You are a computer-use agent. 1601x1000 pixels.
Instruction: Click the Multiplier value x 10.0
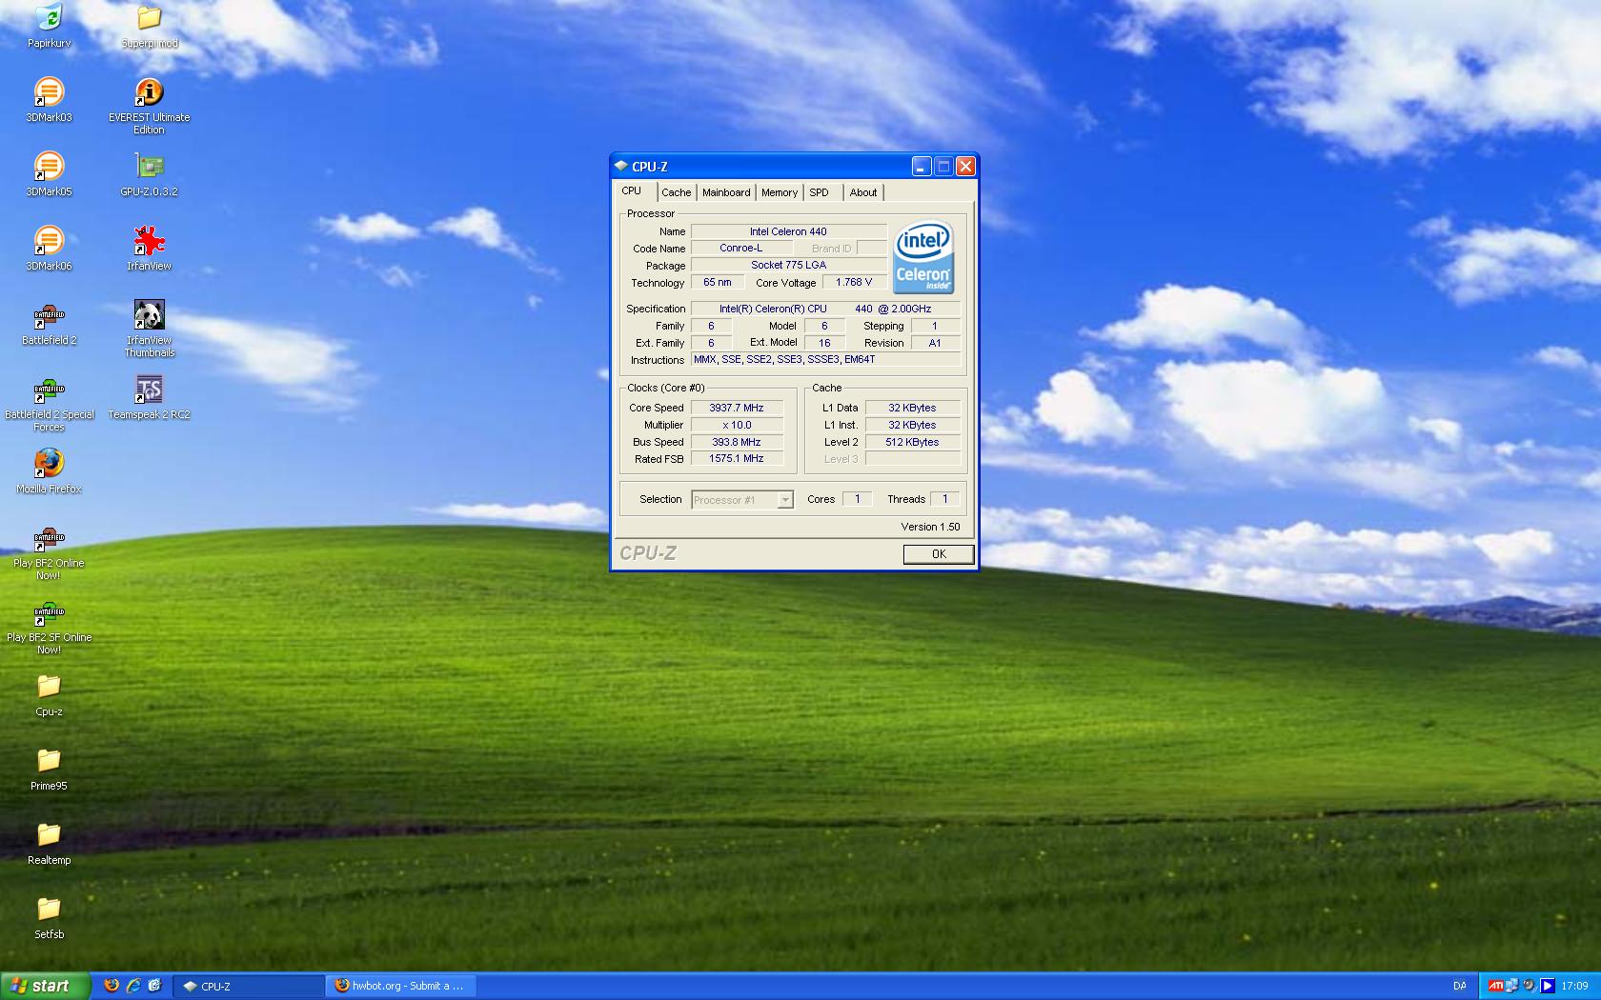coord(737,425)
